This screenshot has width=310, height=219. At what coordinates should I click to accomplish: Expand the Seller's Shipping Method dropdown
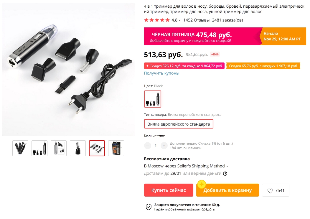[227, 166]
